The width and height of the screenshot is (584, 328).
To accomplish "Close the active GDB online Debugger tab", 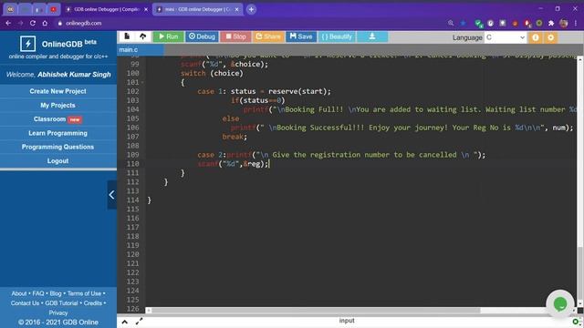I will 236,9.
